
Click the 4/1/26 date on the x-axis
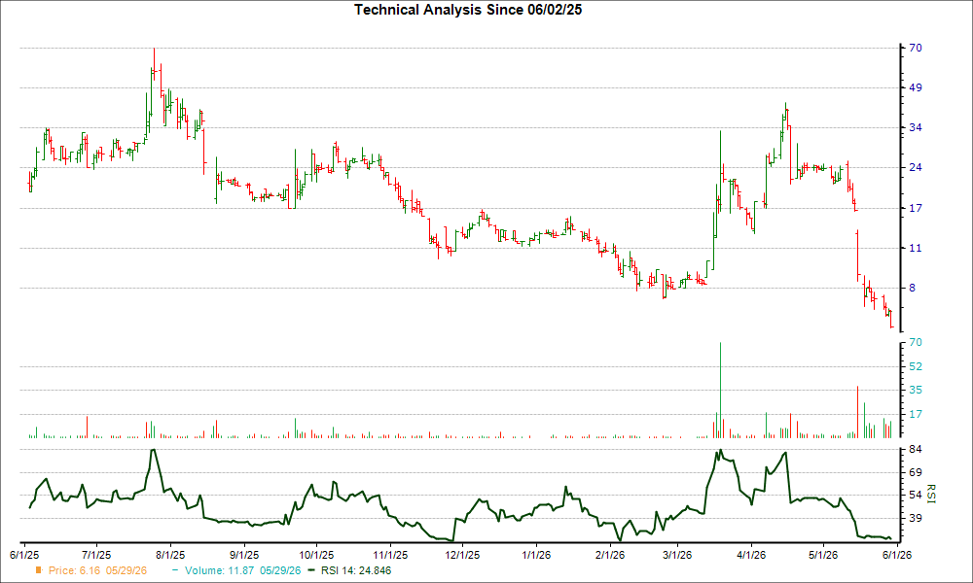(751, 555)
